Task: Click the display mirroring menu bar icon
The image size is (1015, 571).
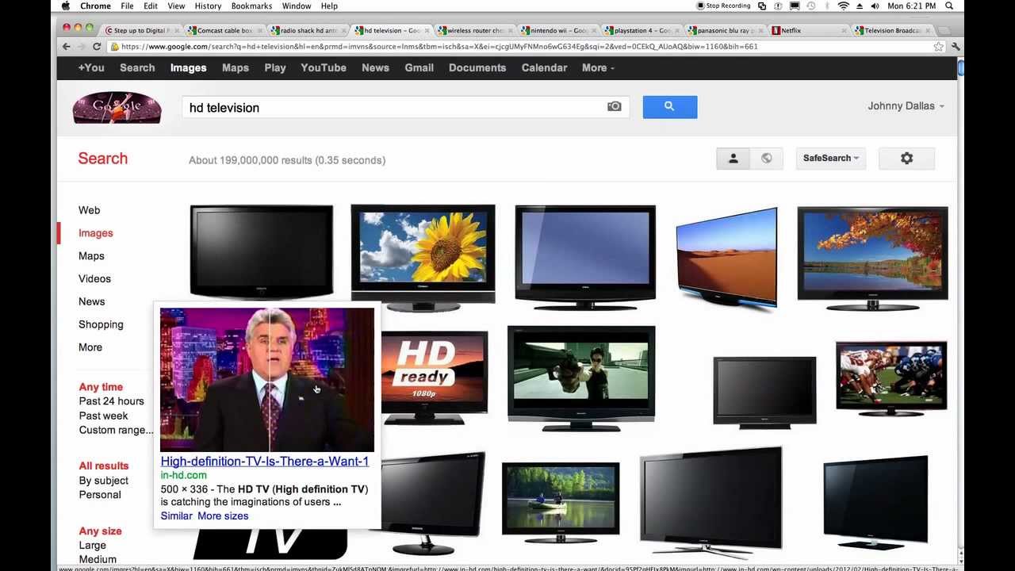Action: point(795,6)
